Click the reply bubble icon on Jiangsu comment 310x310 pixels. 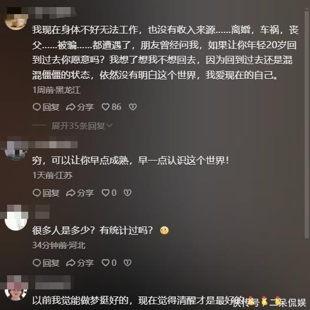(x=37, y=193)
